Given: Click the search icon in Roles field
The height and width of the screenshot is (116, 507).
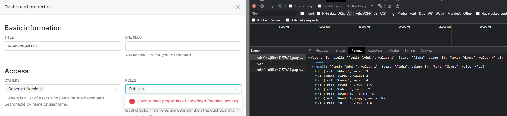Looking at the screenshot, I should [237, 89].
